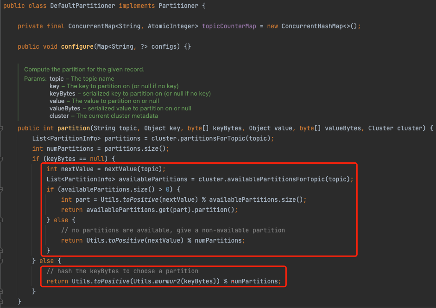Click the 'String topic' parameter in partition signature
The height and width of the screenshot is (308, 436).
(115, 128)
